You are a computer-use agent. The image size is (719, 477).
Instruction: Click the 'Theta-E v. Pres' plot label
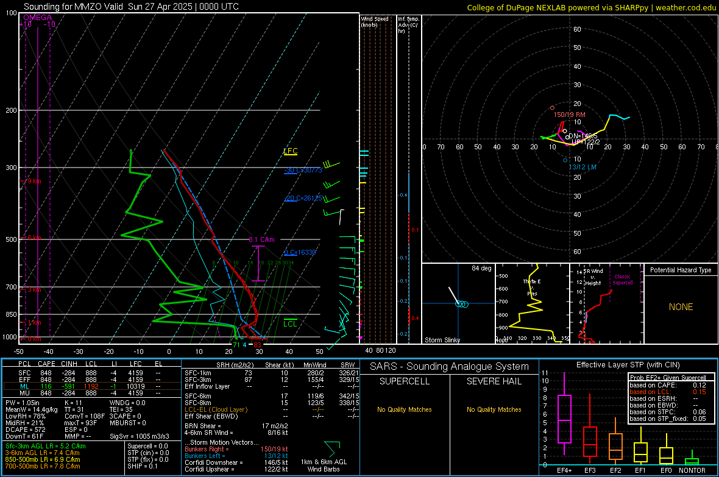click(532, 288)
